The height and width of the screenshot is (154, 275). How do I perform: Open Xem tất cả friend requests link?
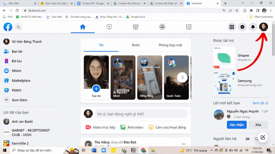[260, 103]
